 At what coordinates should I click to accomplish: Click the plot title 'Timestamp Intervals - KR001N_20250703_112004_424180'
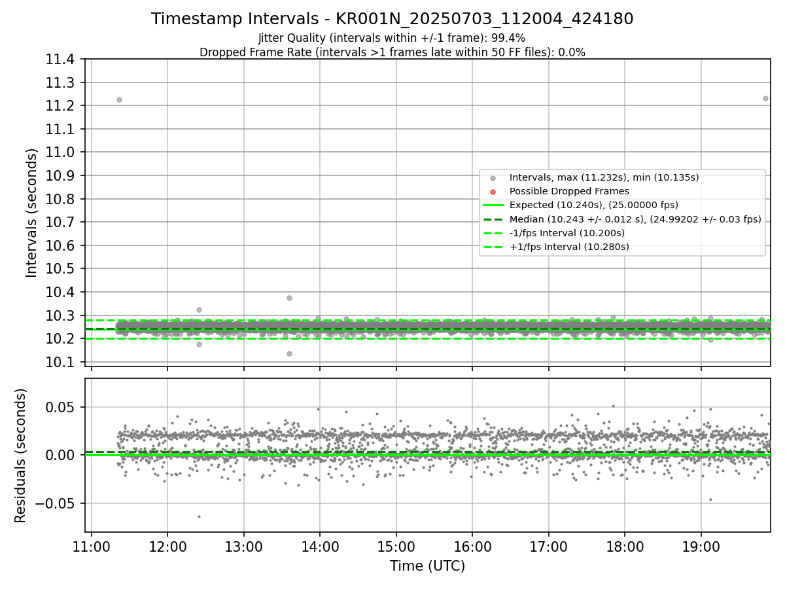click(392, 19)
